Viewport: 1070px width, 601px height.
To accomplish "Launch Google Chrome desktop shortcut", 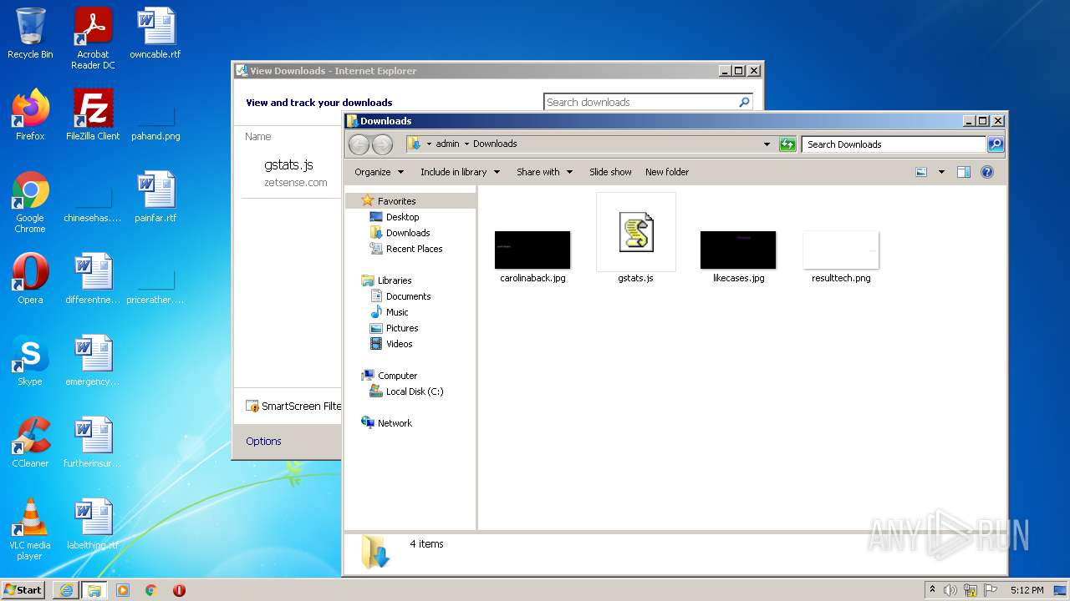I will pyautogui.click(x=30, y=202).
